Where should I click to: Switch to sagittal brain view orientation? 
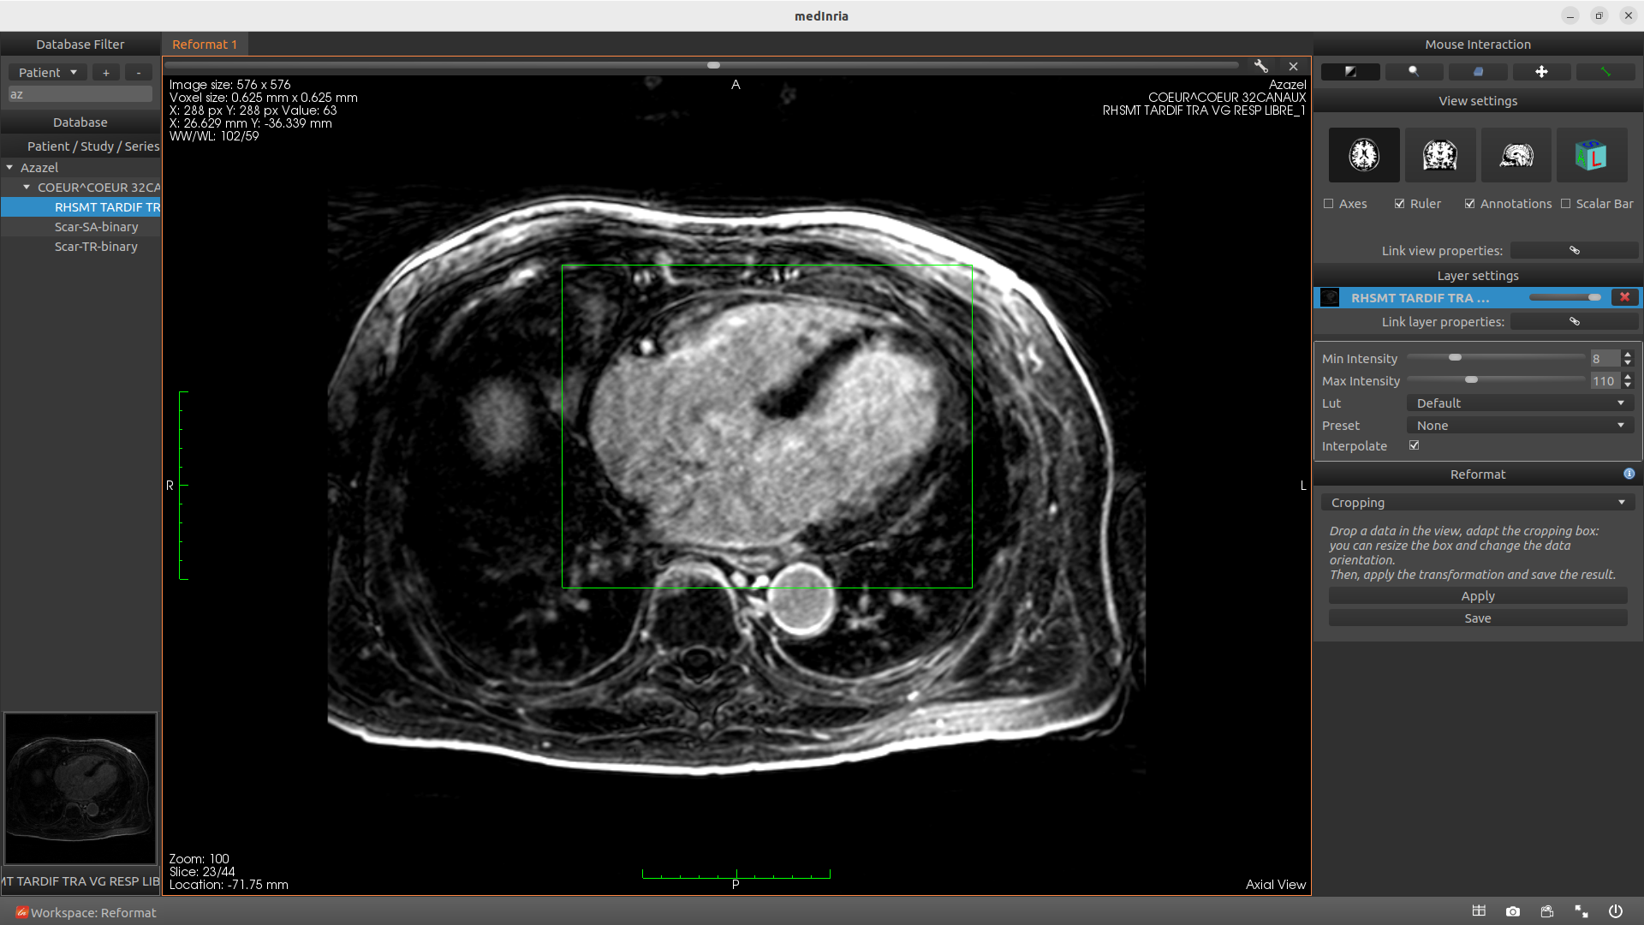coord(1516,155)
